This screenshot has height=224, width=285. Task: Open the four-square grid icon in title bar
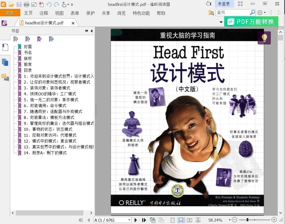pyautogui.click(x=240, y=4)
